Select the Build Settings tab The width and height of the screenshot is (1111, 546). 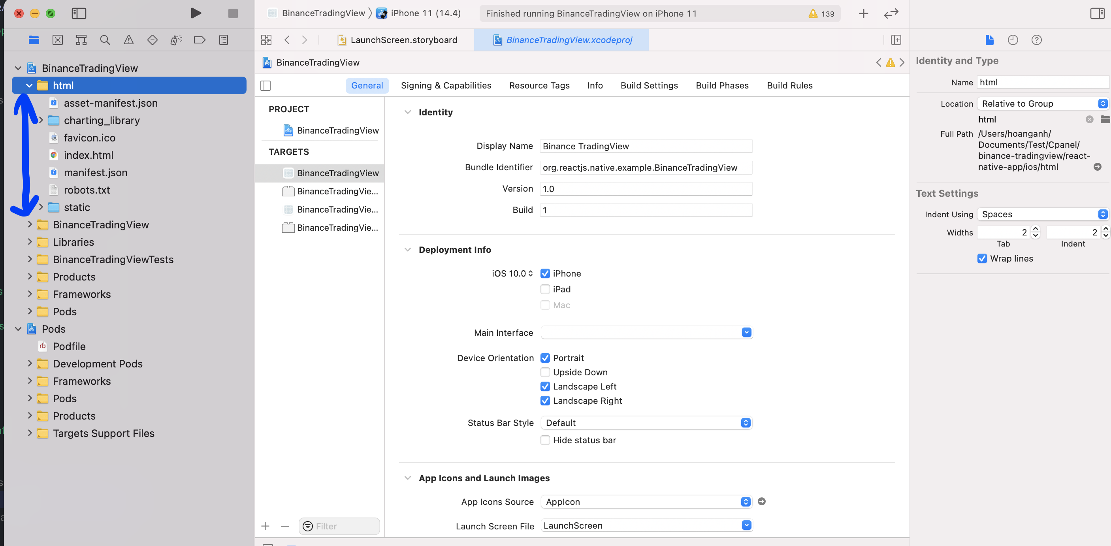(648, 85)
